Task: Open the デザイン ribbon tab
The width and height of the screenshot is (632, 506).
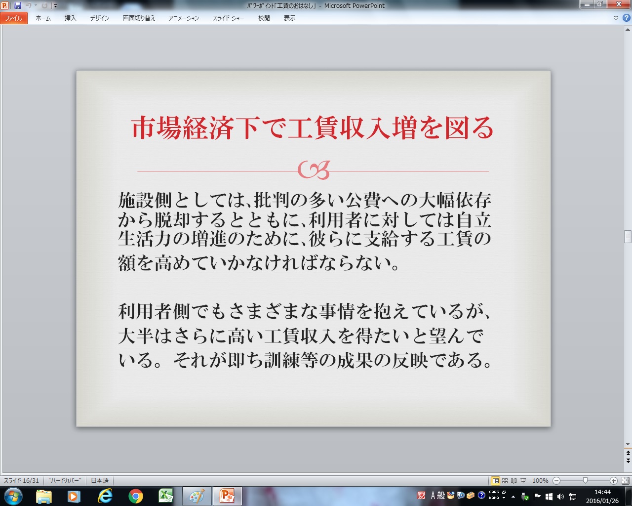Action: click(99, 18)
